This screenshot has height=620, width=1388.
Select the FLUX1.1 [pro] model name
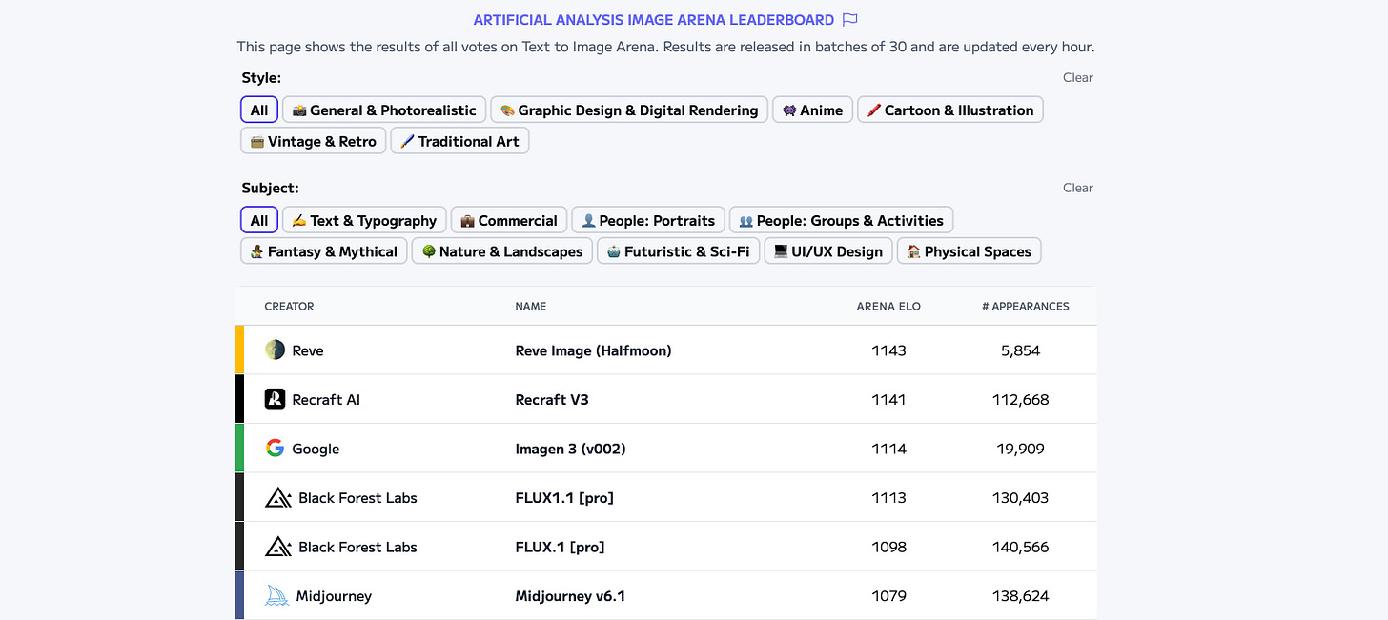(562, 498)
